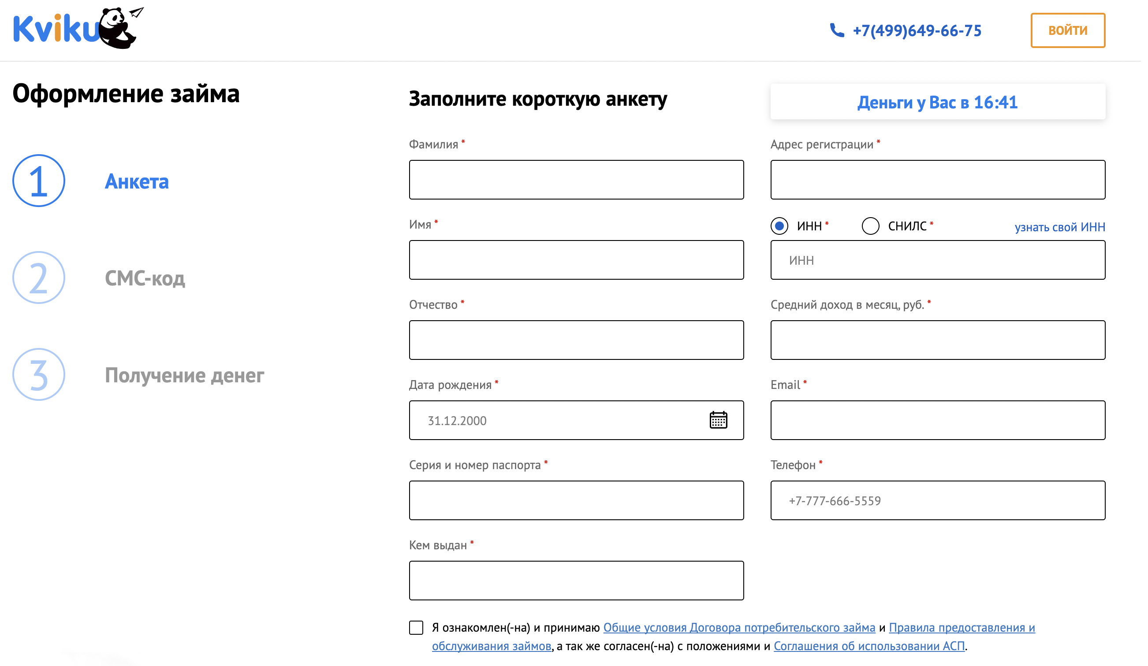Tick the terms agreement checkbox
Screen dimensions: 1148x666
(416, 628)
